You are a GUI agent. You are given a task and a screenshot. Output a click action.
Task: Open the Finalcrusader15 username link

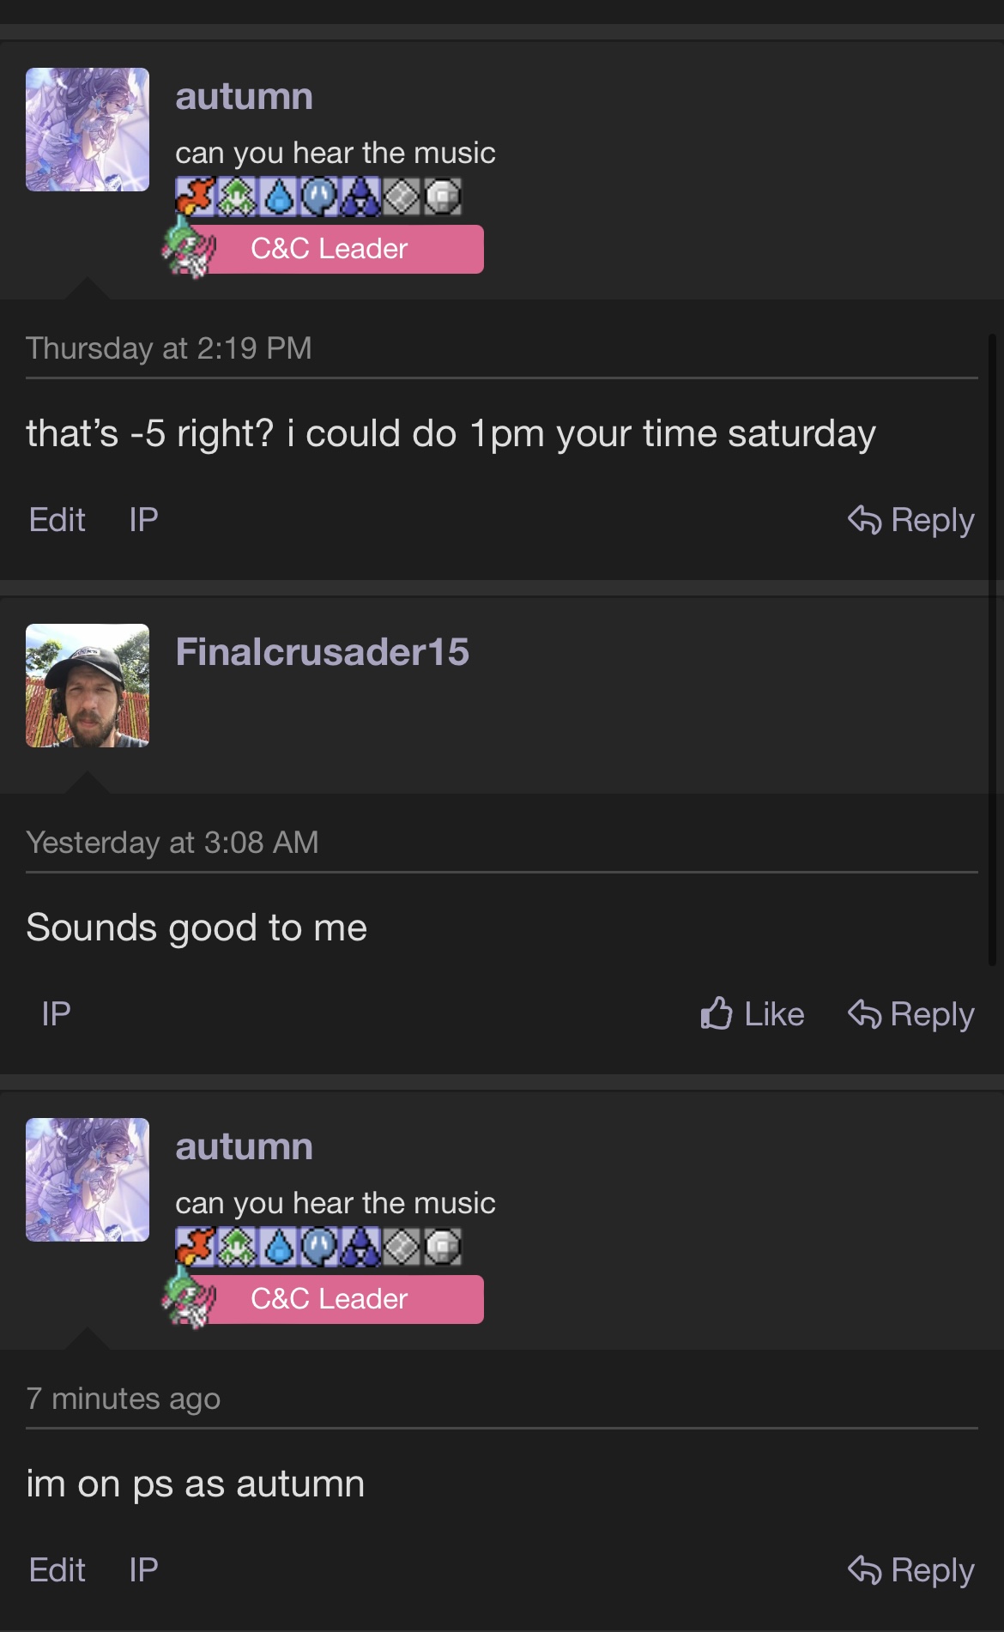[x=322, y=652]
